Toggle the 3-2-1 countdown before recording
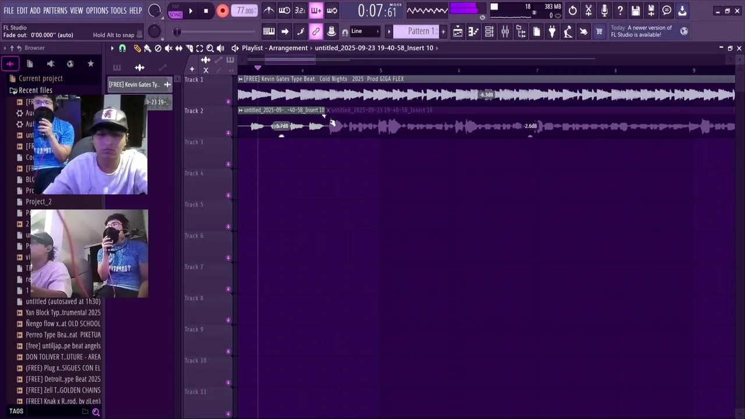The height and width of the screenshot is (419, 745). click(300, 10)
